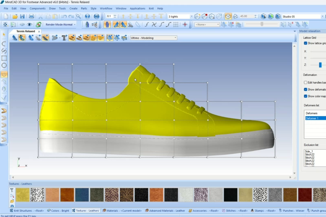Switch to the Knit Structures - <Root> tab
This screenshot has width=326, height=217.
[x=26, y=210]
